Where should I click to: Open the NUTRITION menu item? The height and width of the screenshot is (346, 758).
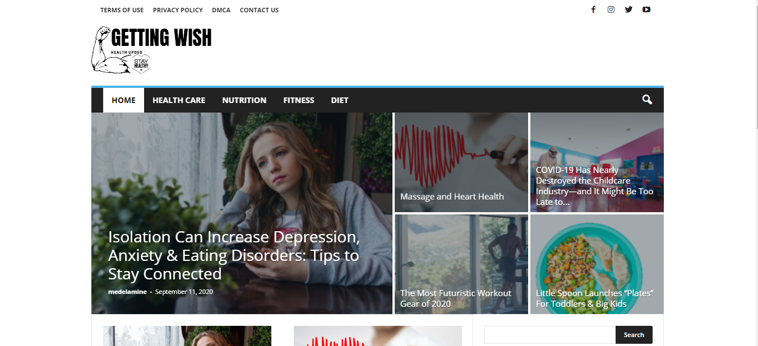click(244, 100)
